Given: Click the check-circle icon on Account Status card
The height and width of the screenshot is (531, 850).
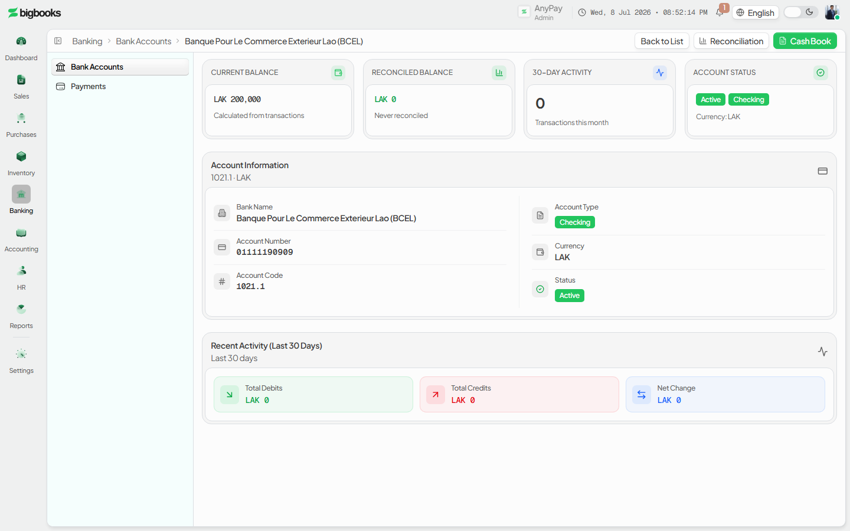Looking at the screenshot, I should click(820, 73).
